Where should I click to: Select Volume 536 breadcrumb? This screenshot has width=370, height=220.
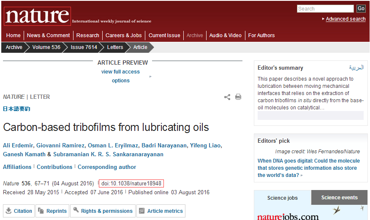tap(46, 47)
